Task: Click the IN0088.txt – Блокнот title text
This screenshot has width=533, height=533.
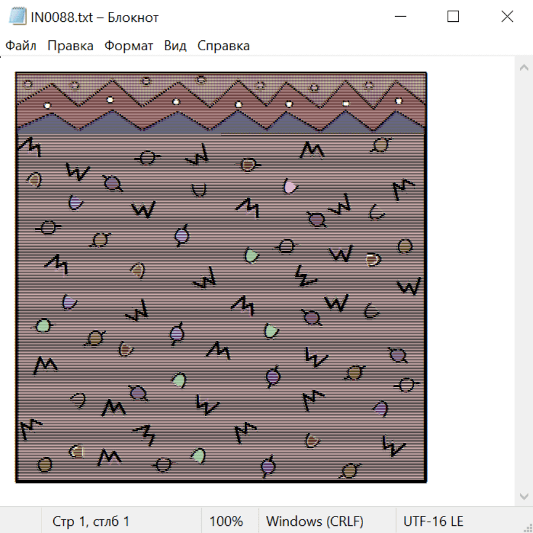Action: coord(95,17)
